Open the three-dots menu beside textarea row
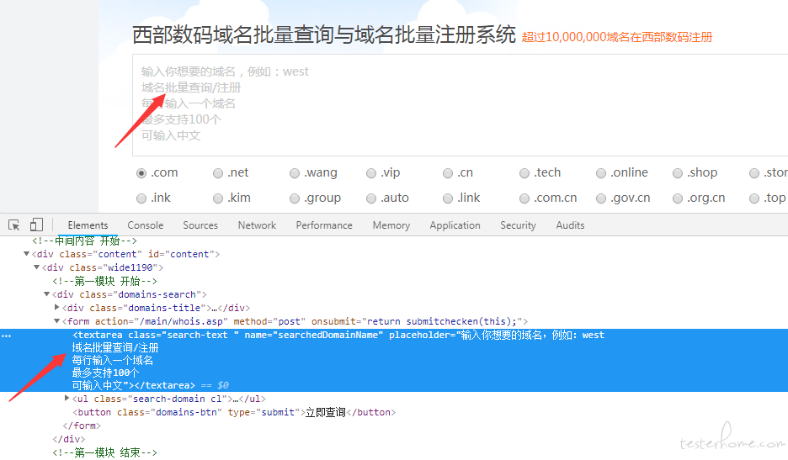 6,336
